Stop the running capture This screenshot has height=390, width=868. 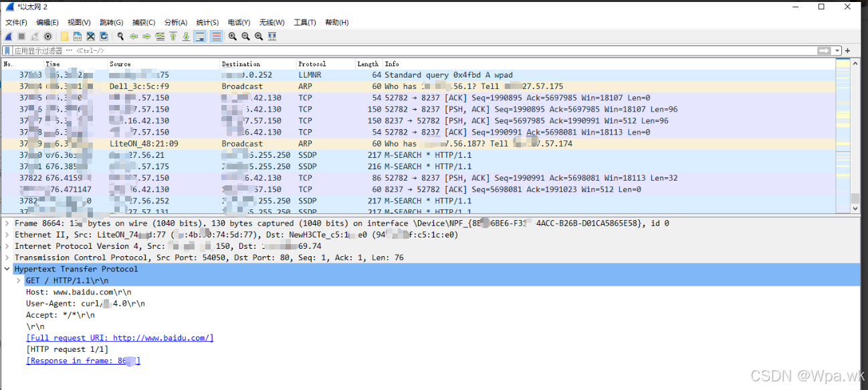(21, 36)
